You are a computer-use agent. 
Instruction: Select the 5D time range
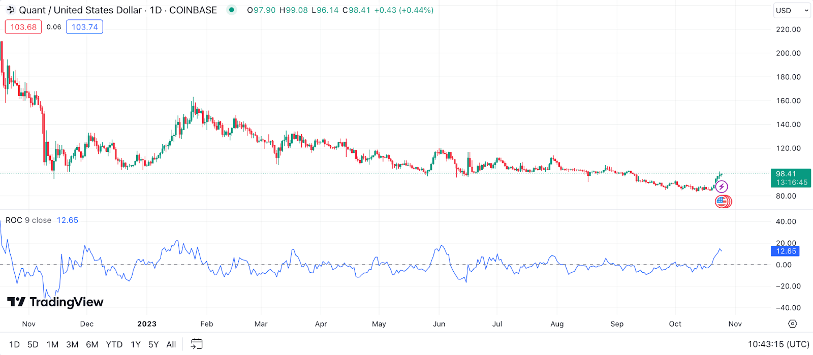(33, 344)
